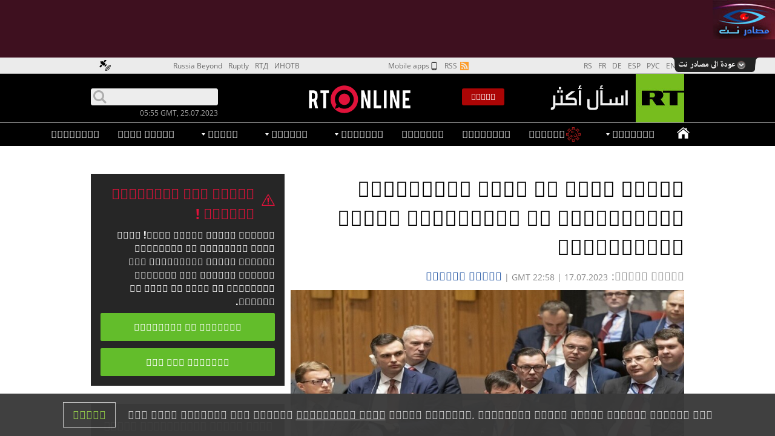Image resolution: width=775 pixels, height=436 pixels.
Task: Open the Mobile apps link
Action: (x=409, y=66)
